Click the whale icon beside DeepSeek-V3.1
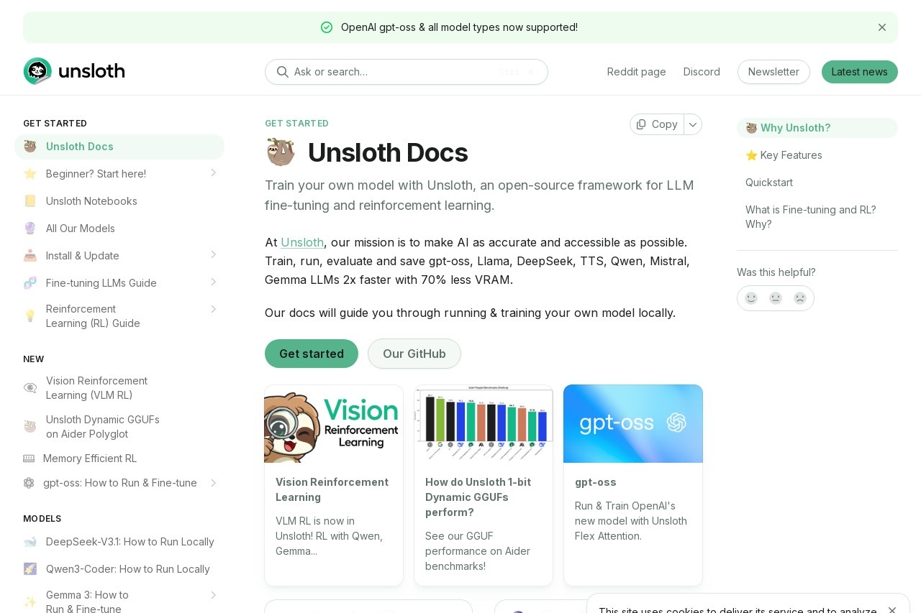Image resolution: width=921 pixels, height=613 pixels. point(30,542)
